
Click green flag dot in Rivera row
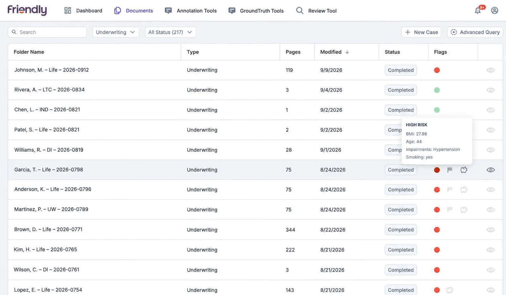[x=437, y=90]
